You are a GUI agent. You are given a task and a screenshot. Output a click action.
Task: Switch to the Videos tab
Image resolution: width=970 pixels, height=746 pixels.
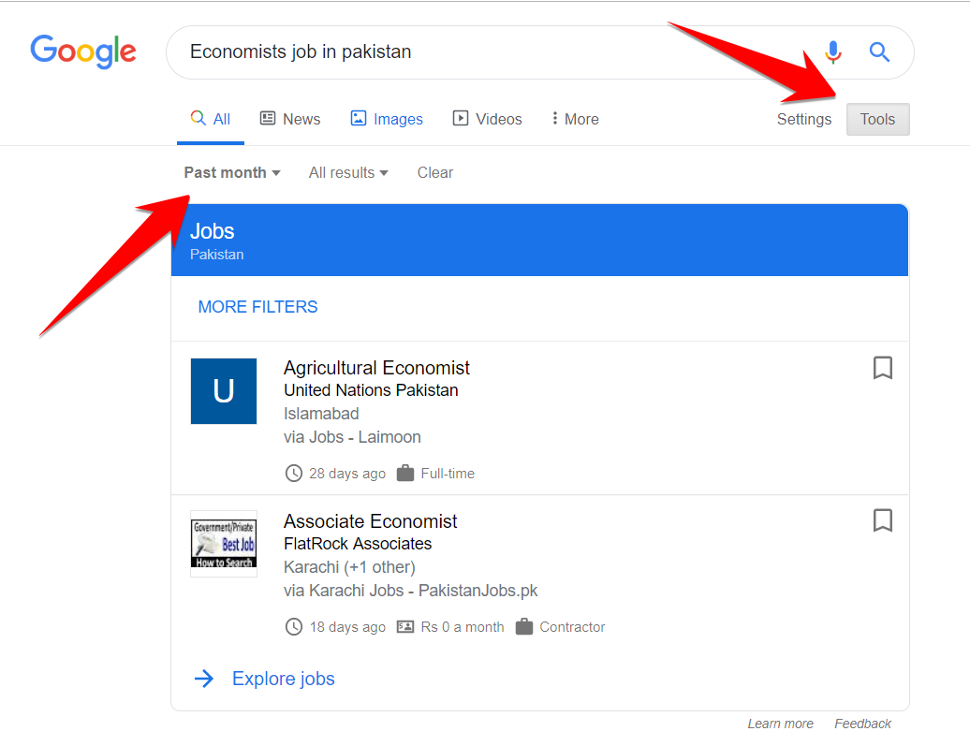point(488,119)
